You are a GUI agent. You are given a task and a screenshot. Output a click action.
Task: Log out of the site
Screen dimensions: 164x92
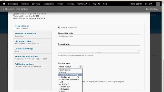[149, 4]
